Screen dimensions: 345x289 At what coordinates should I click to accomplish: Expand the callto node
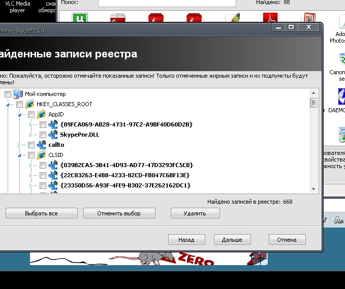pyautogui.click(x=19, y=145)
